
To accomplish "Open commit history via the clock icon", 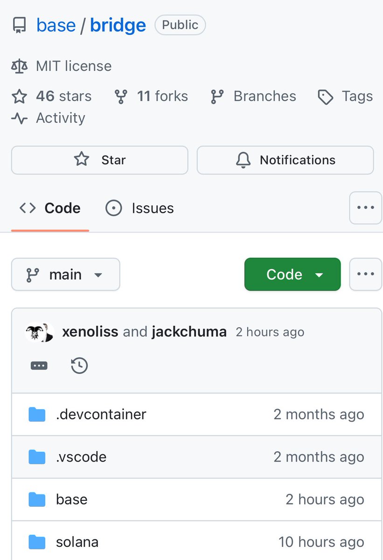I will coord(79,365).
